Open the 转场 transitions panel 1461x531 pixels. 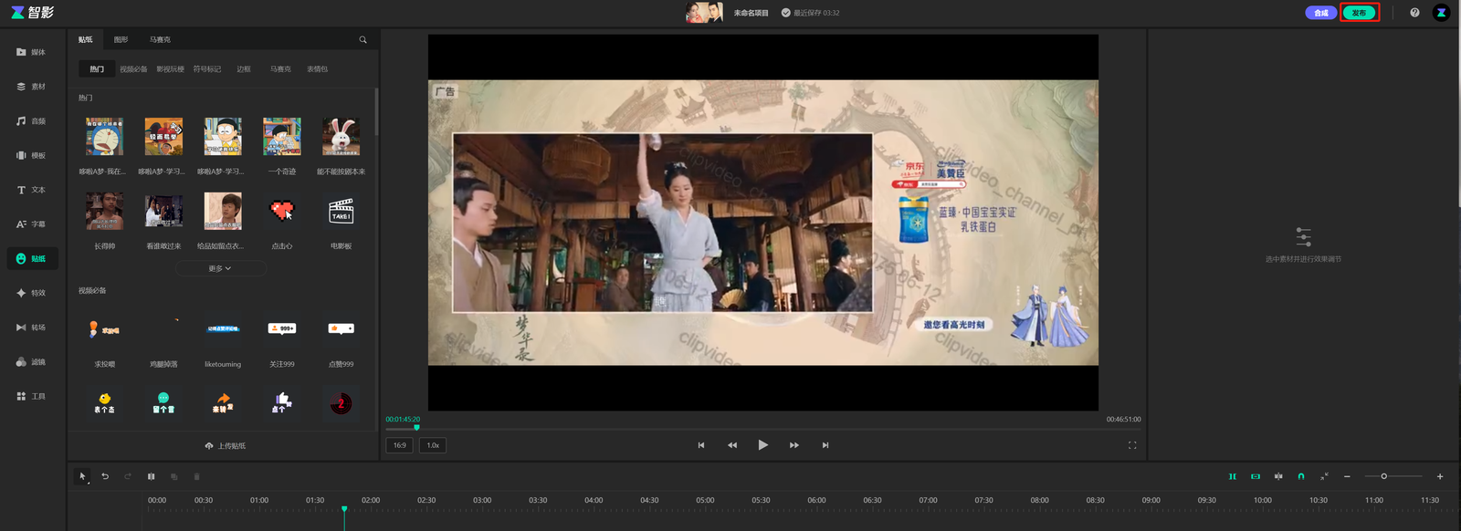point(31,328)
